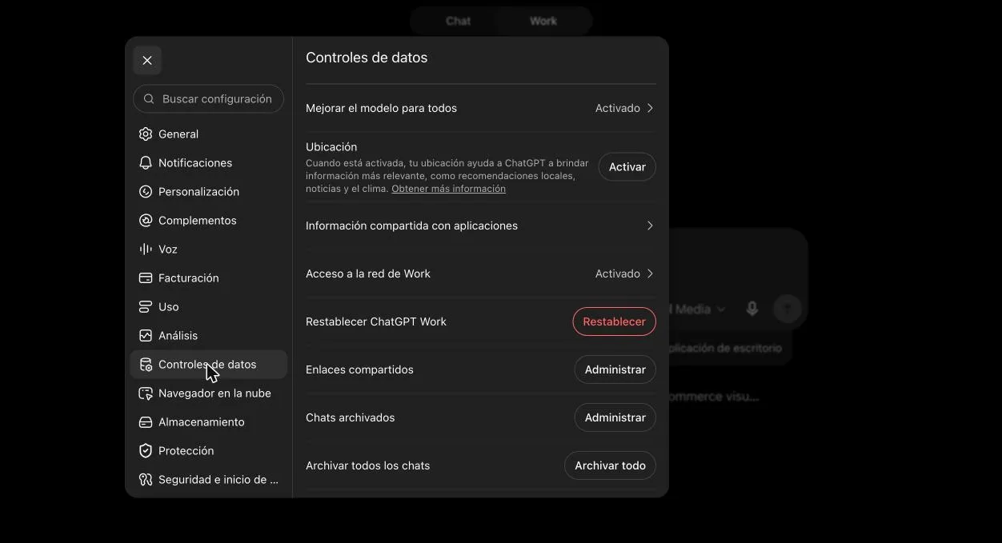Click the Almacenamiento drive icon

(146, 422)
